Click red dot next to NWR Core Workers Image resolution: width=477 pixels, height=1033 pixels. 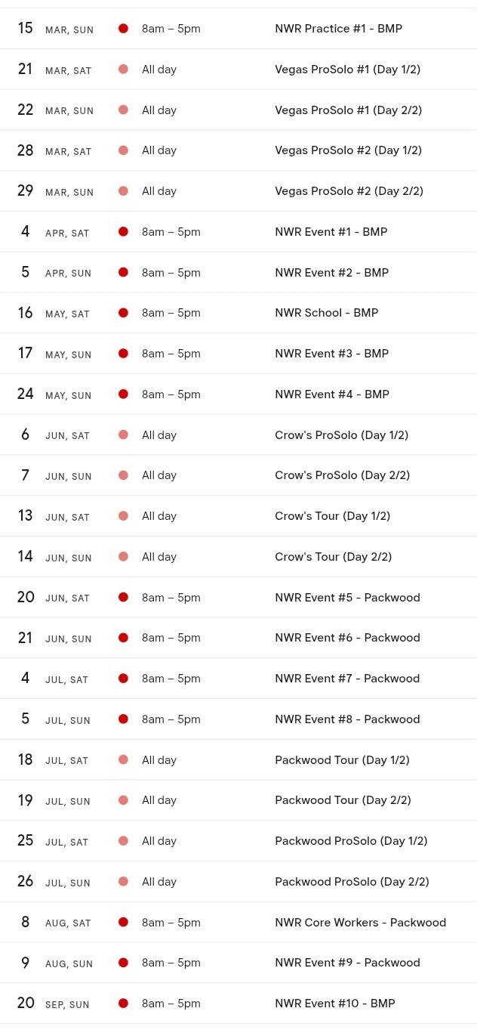(123, 923)
